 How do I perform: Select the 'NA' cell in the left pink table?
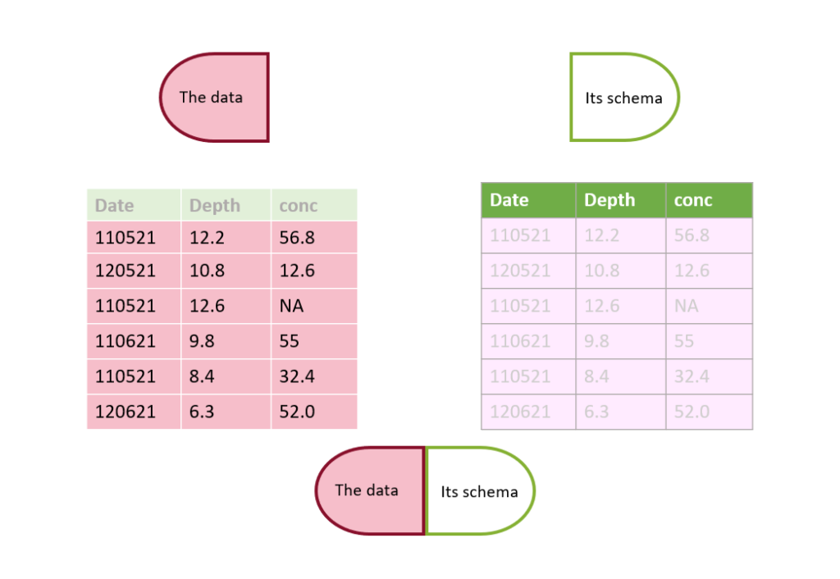(x=314, y=306)
